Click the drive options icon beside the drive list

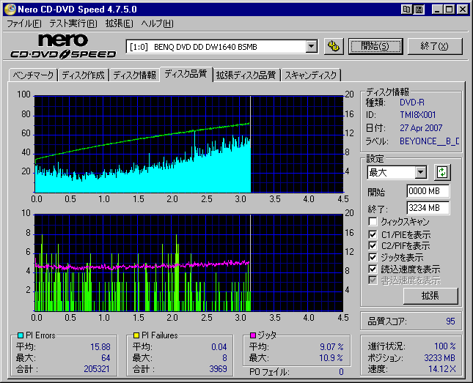[334, 47]
